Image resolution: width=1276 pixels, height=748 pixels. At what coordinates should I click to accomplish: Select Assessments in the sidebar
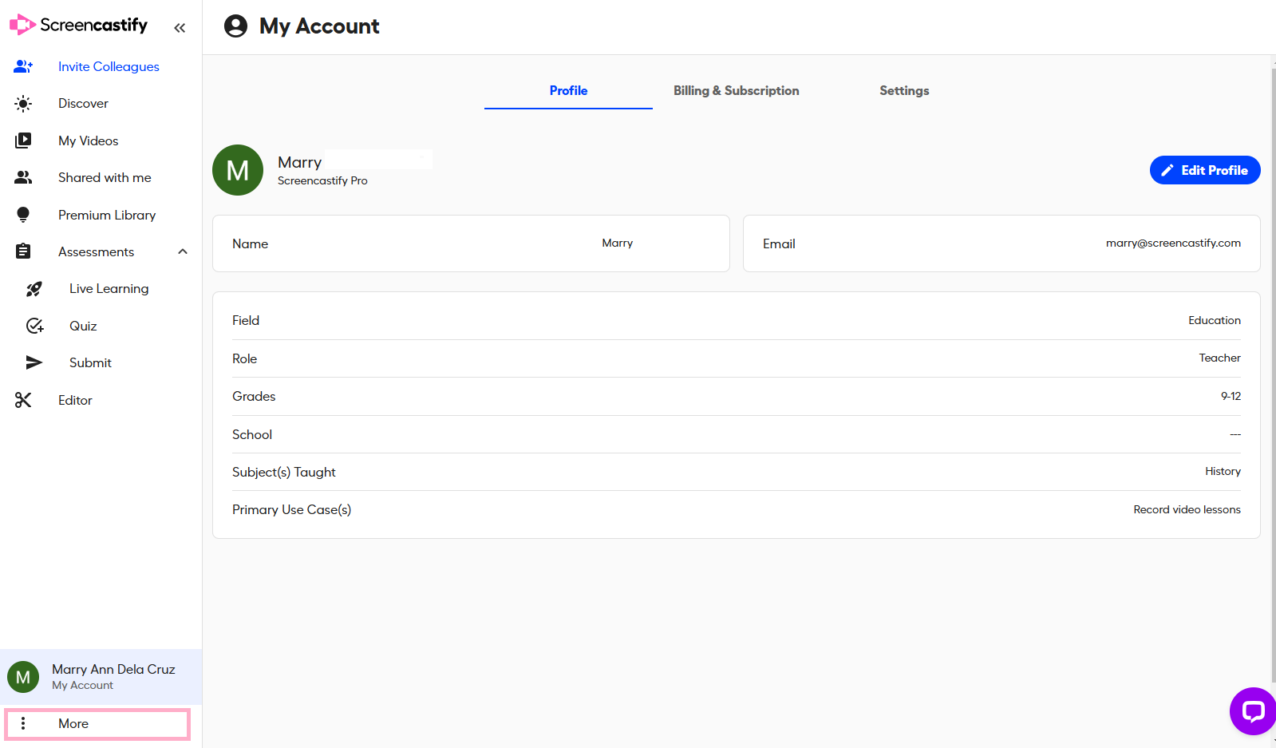96,251
